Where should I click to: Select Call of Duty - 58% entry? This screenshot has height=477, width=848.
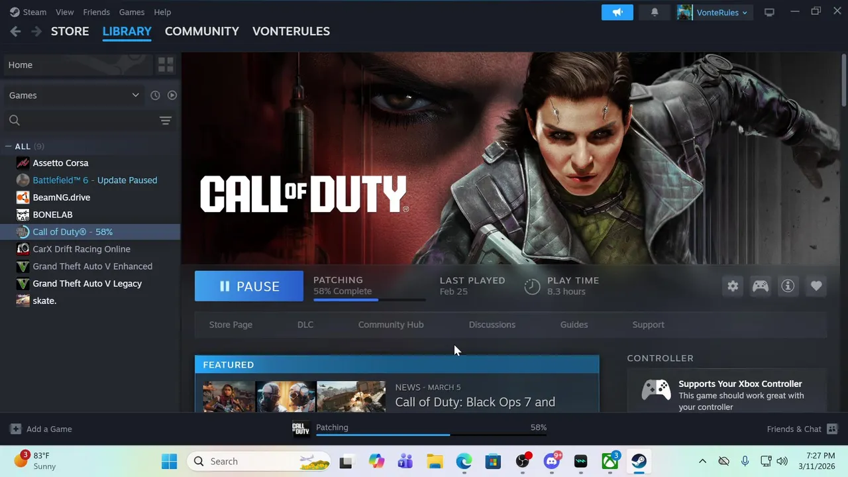[90, 232]
